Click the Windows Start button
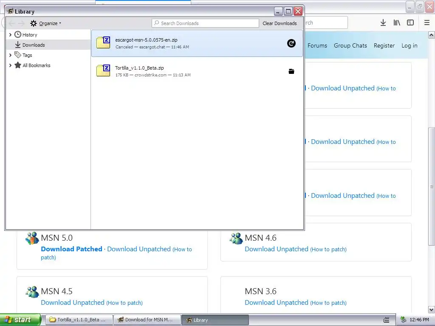 click(20, 320)
